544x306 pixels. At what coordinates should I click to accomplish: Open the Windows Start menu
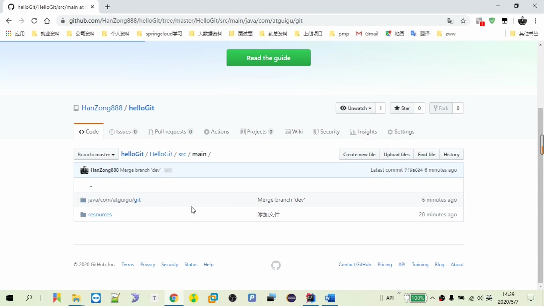coord(10,298)
